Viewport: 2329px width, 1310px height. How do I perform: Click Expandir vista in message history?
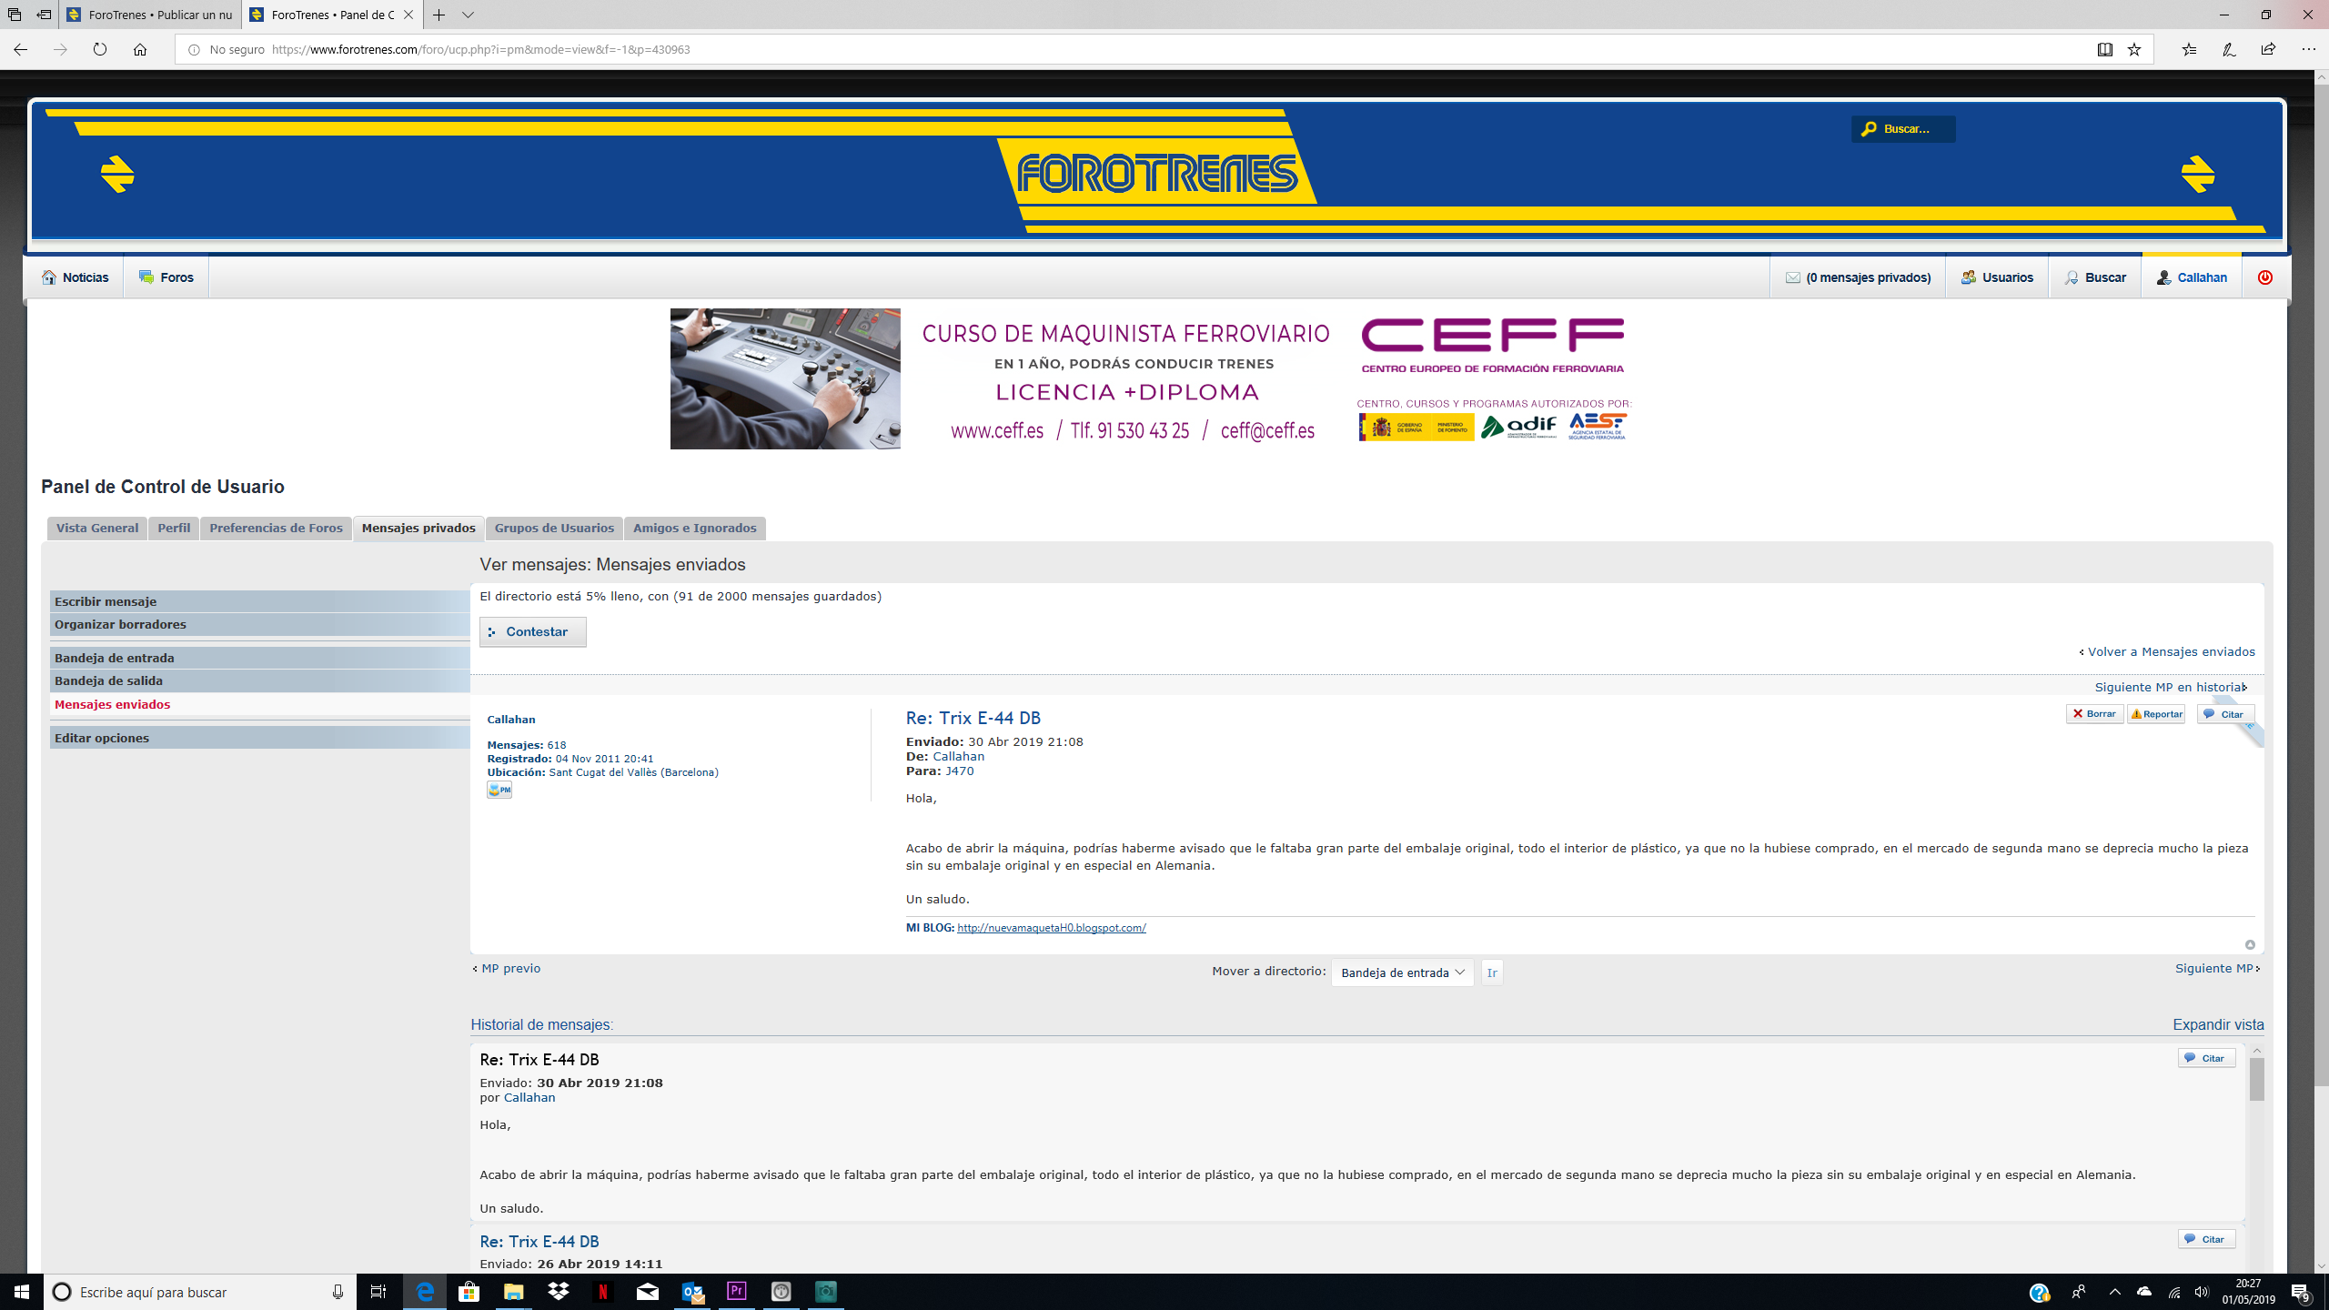[2218, 1024]
